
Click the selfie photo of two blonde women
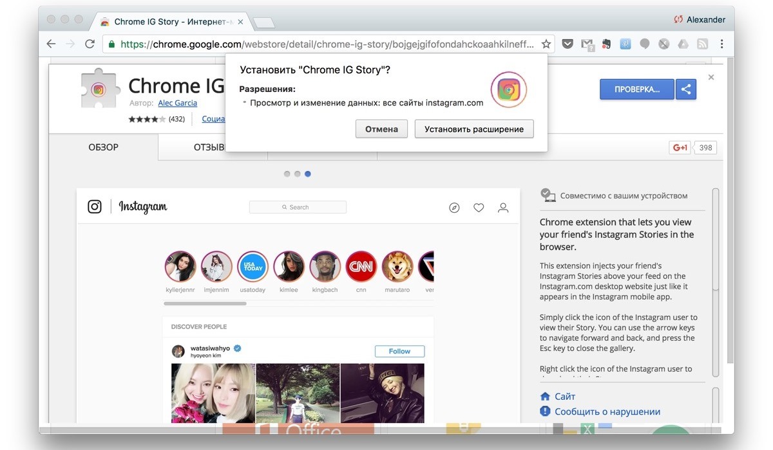click(x=212, y=393)
